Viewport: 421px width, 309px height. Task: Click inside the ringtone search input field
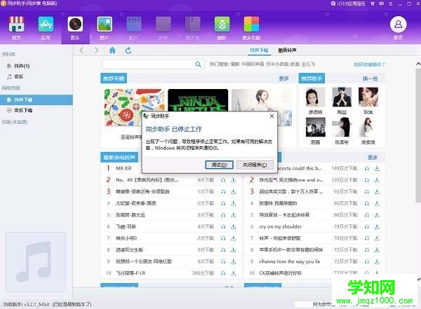coord(147,64)
